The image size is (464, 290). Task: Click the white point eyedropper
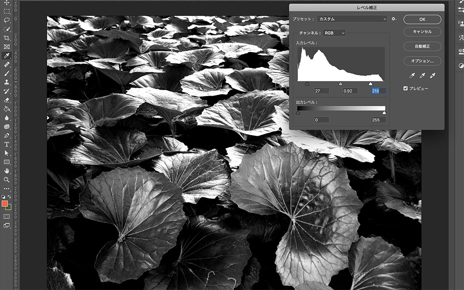coord(433,75)
